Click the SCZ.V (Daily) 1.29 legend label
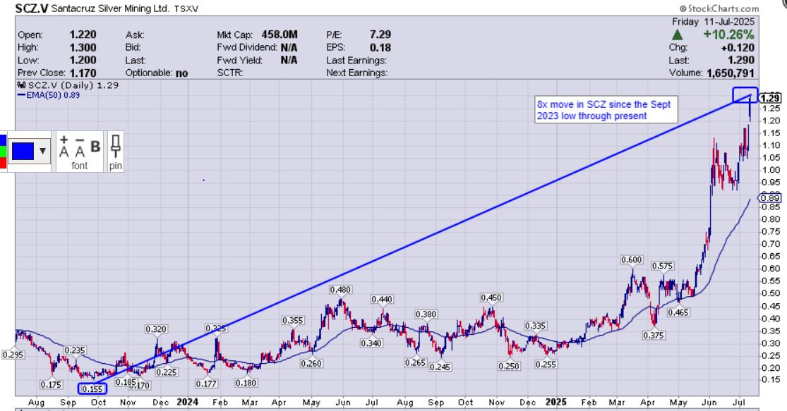The image size is (787, 411). coord(73,85)
